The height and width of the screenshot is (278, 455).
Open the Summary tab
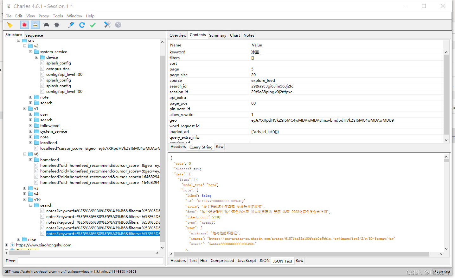[218, 35]
